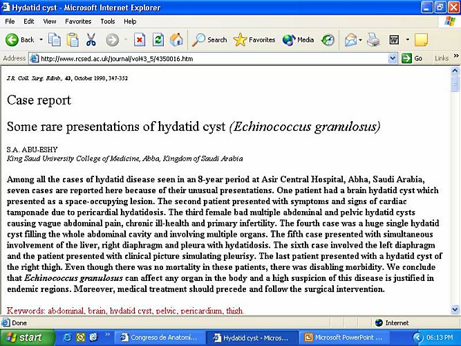This screenshot has width=461, height=346.
Task: Click the Copy icon in toolbar
Action: (x=55, y=39)
